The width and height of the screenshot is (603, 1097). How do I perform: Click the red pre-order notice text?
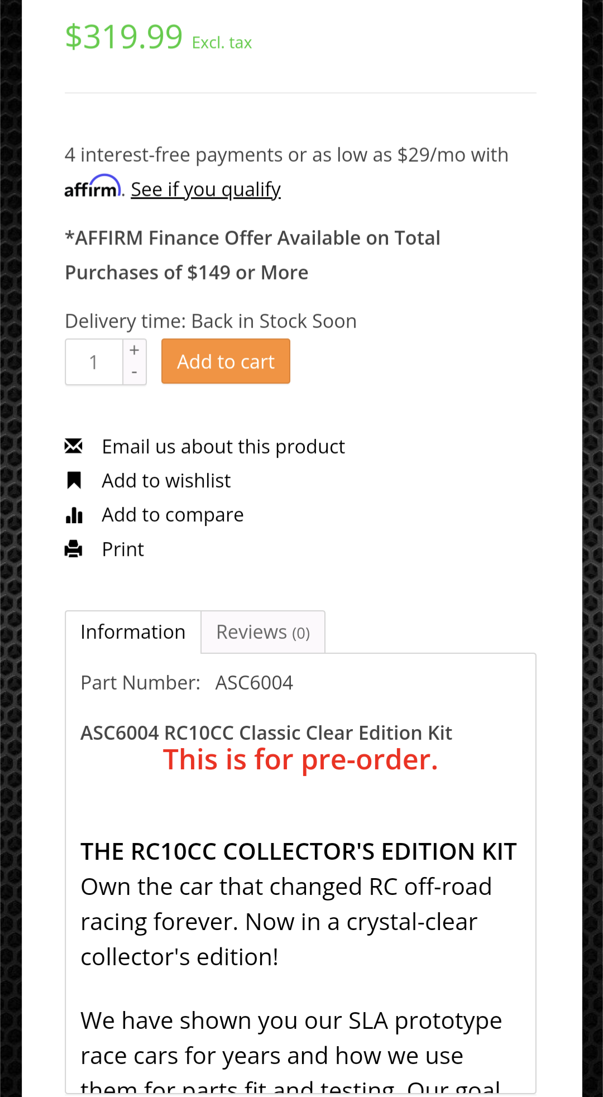[x=300, y=760]
